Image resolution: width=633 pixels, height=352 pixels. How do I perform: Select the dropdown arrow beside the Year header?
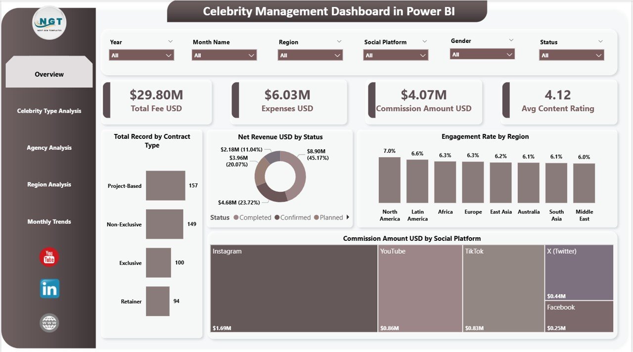coord(171,42)
